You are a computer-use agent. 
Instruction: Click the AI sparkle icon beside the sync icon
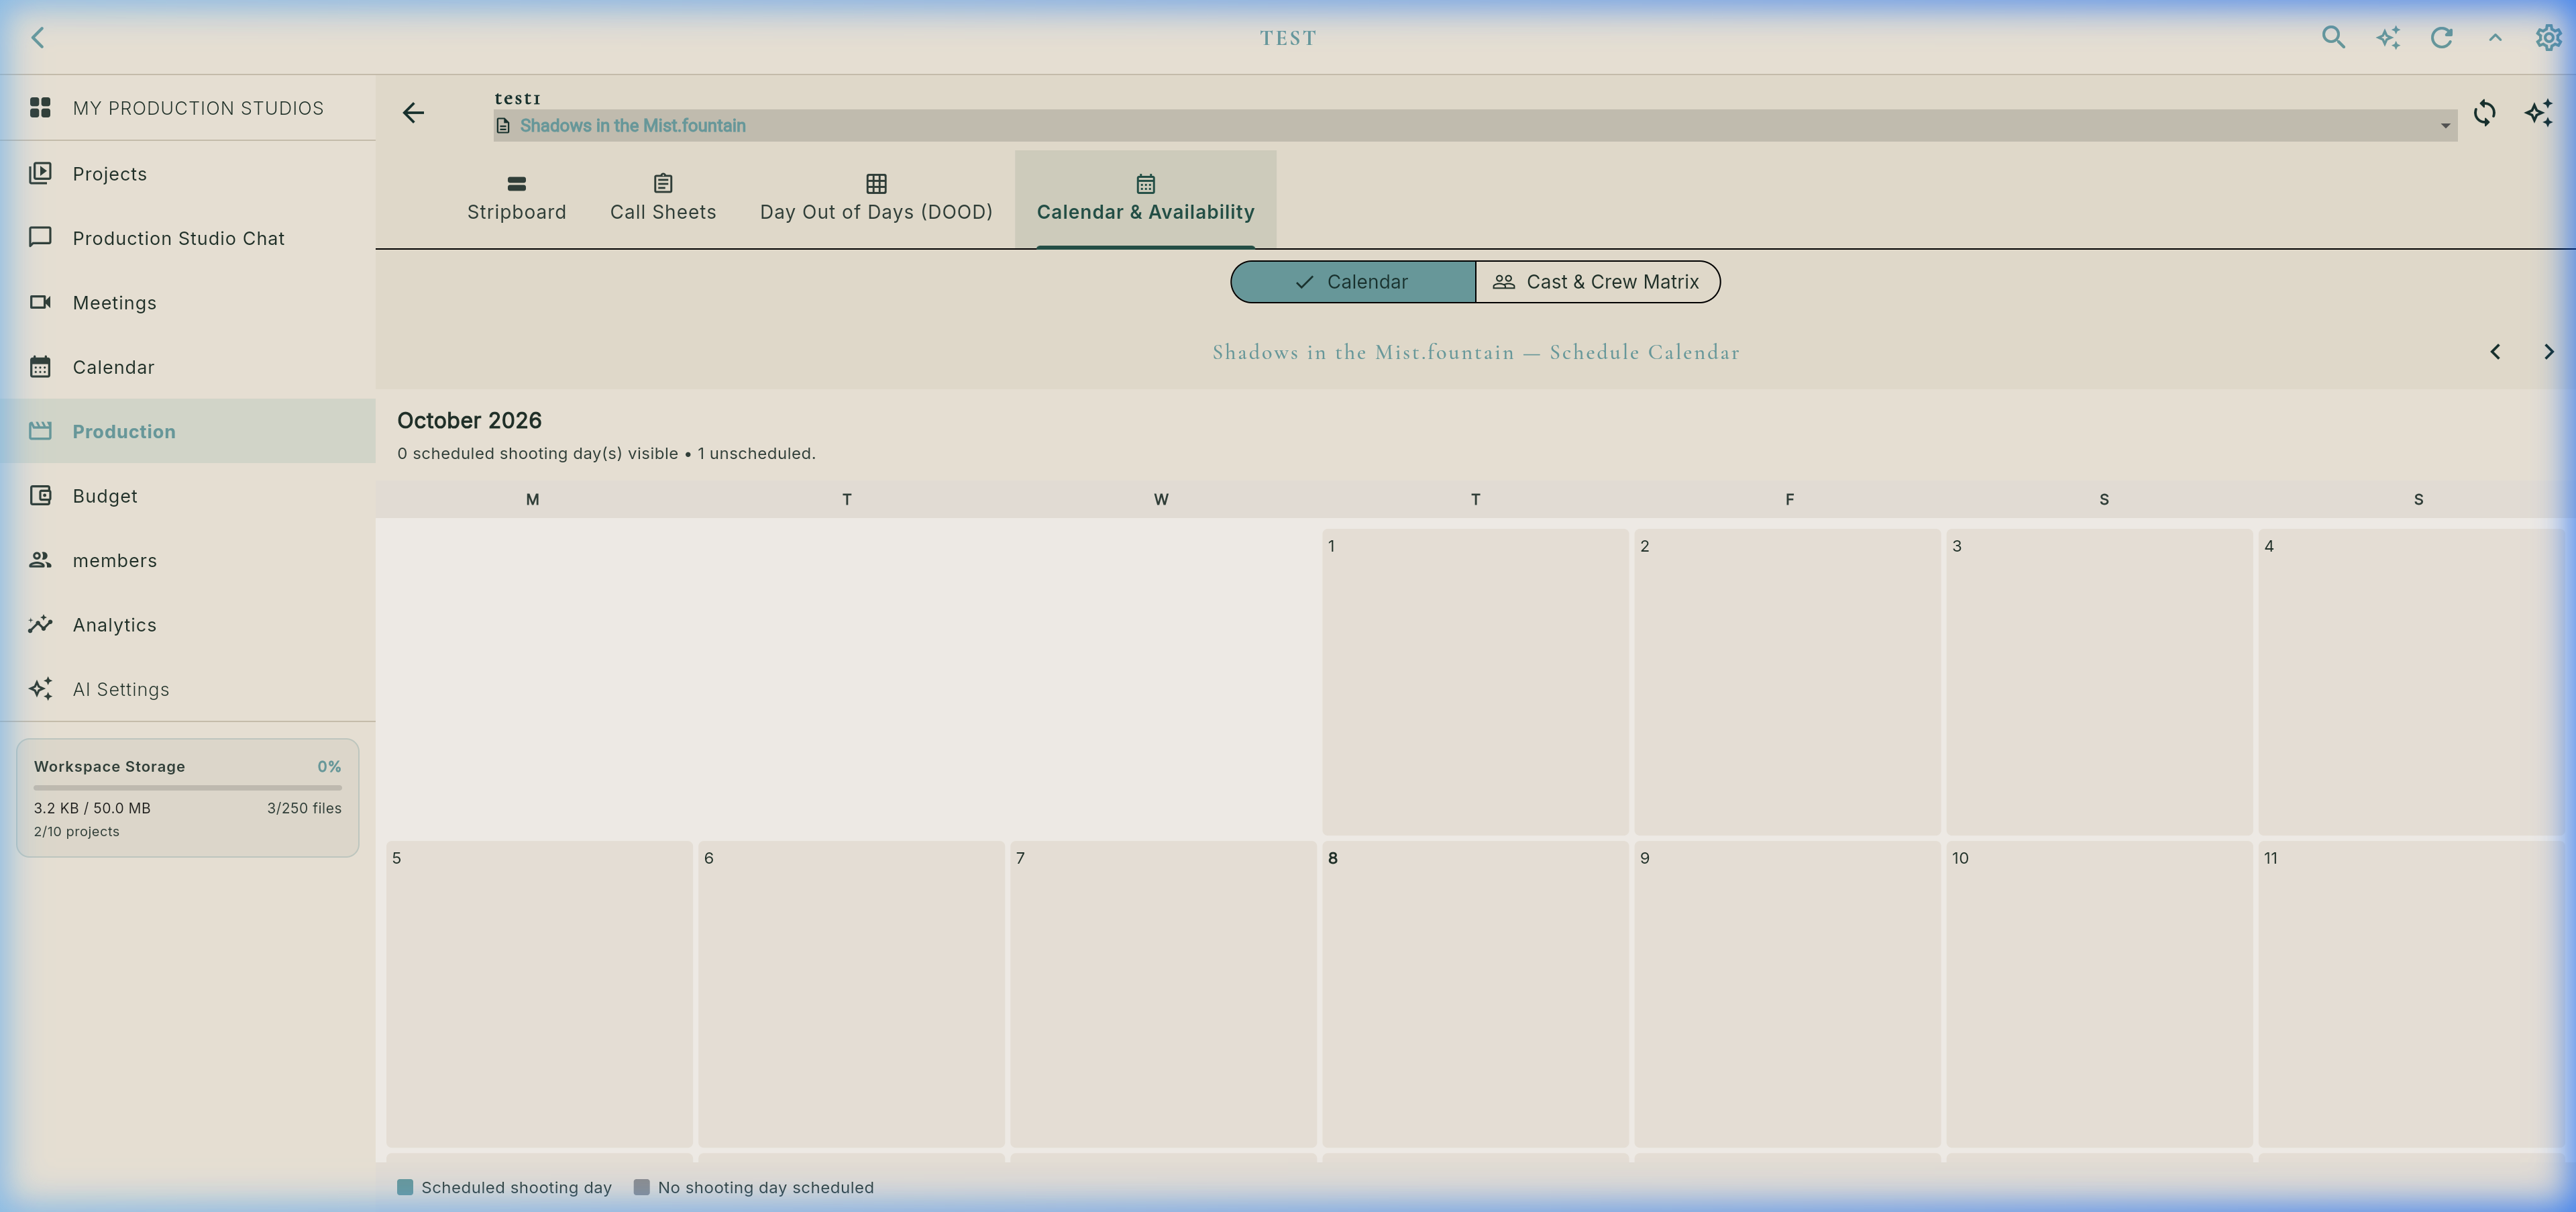tap(2538, 112)
